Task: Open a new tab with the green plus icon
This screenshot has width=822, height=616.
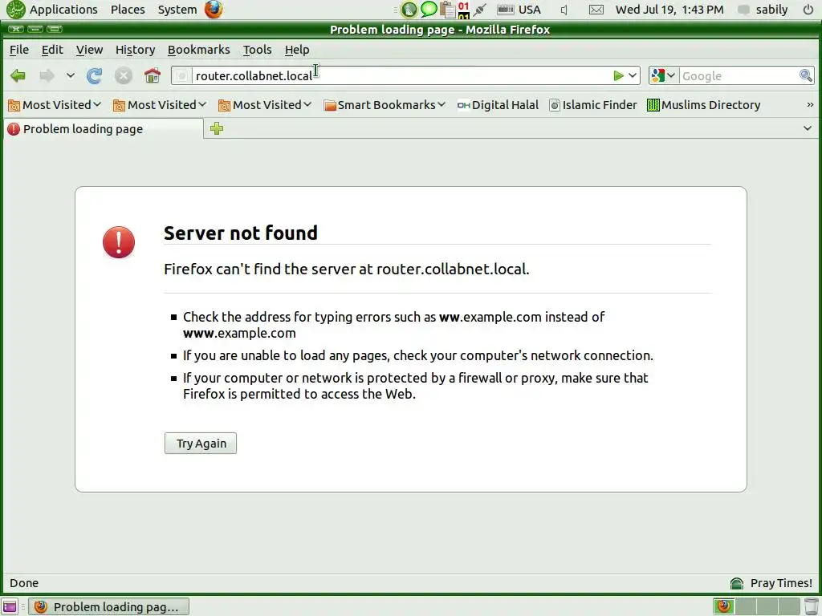Action: [x=217, y=128]
